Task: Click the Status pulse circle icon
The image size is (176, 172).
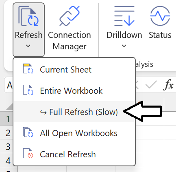Action: pyautogui.click(x=160, y=16)
